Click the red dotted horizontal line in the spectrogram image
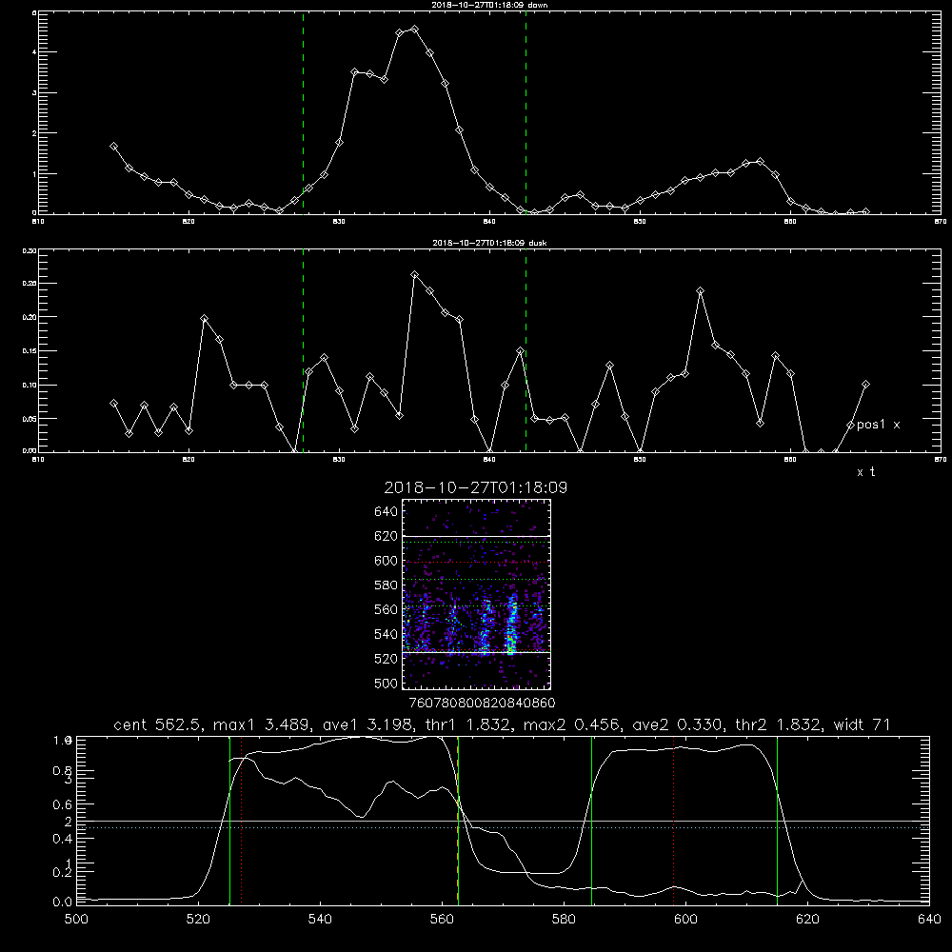Image resolution: width=952 pixels, height=952 pixels. coord(476,563)
